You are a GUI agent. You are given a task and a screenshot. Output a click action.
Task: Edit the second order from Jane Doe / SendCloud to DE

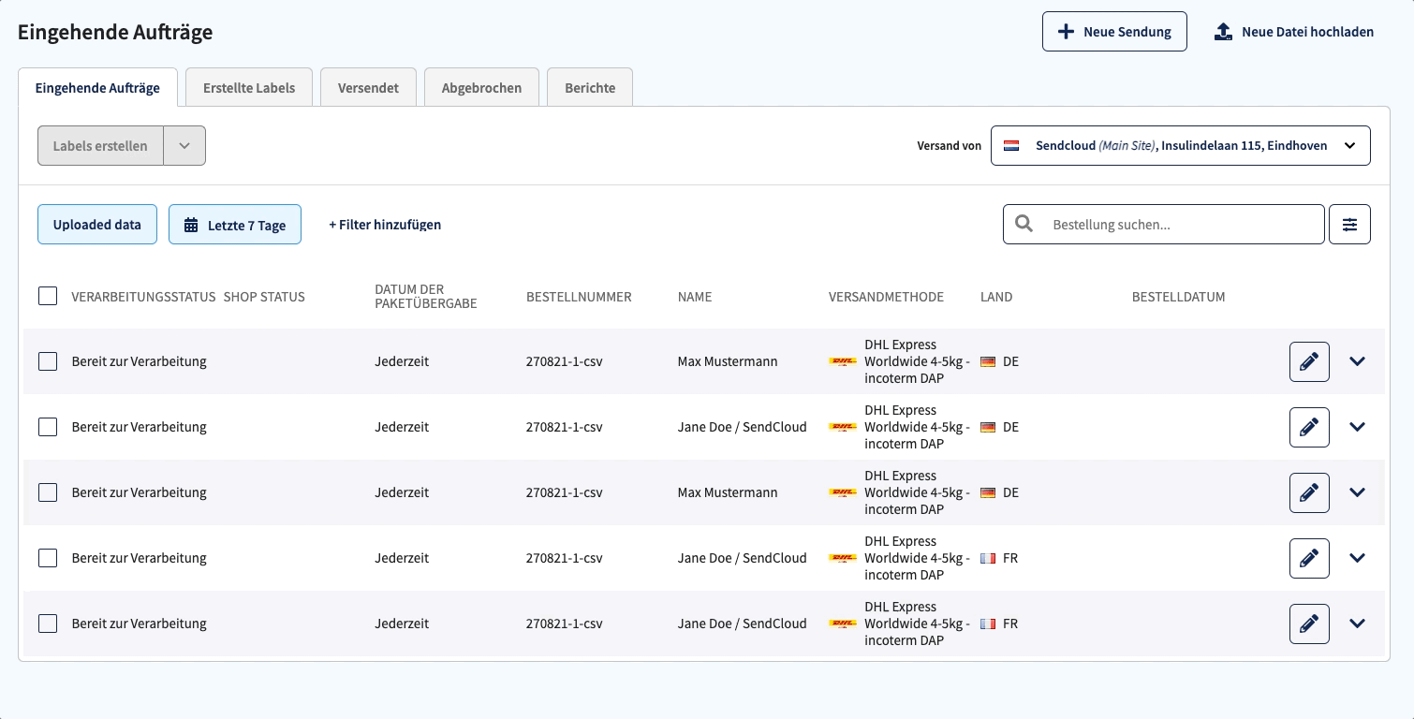point(1309,427)
